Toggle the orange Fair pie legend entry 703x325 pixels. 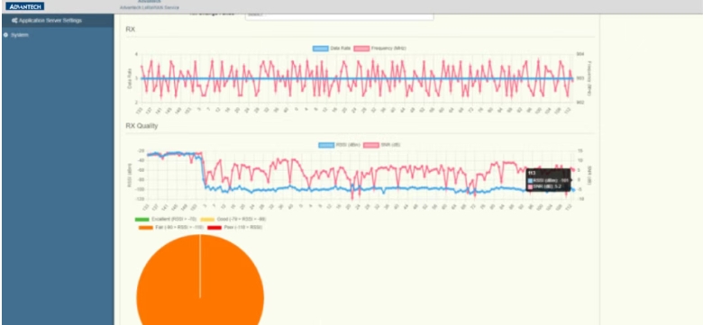(x=171, y=228)
